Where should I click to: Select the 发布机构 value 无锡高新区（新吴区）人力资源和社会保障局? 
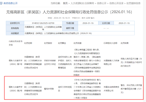(x=43, y=28)
